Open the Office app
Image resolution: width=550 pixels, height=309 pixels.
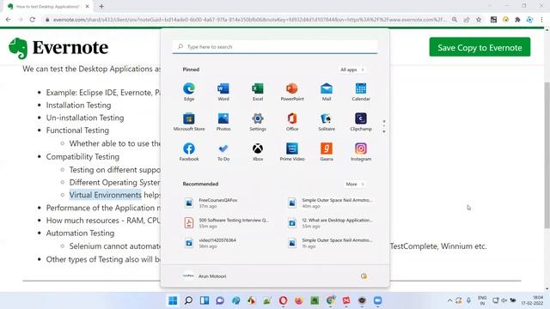click(x=292, y=122)
